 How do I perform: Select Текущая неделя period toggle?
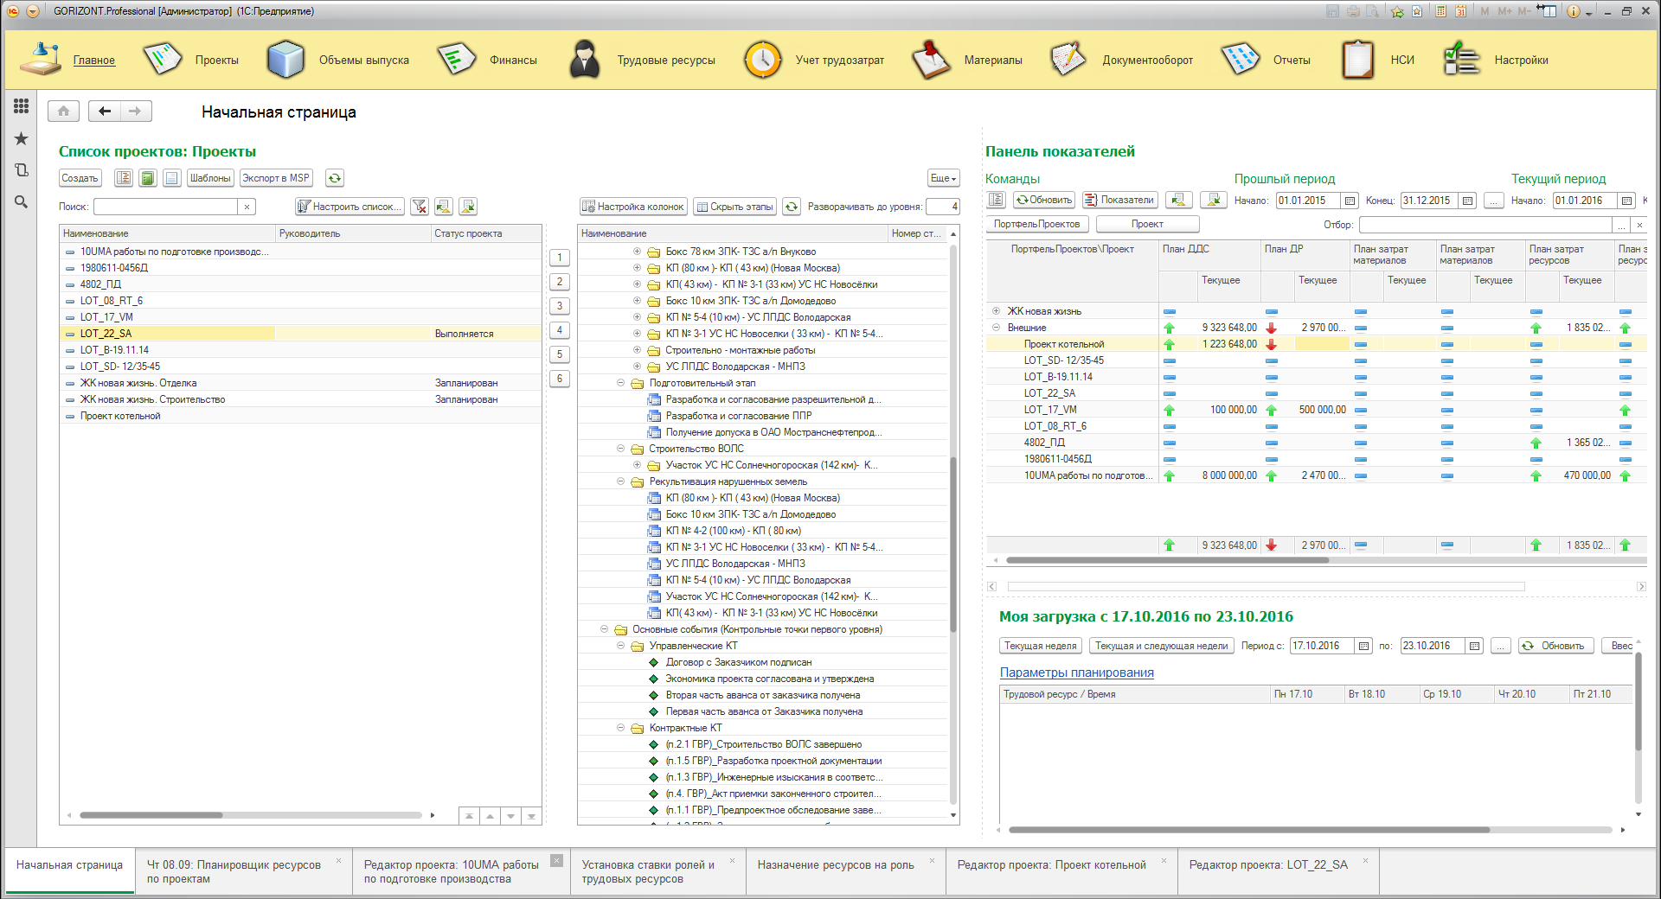[1040, 646]
